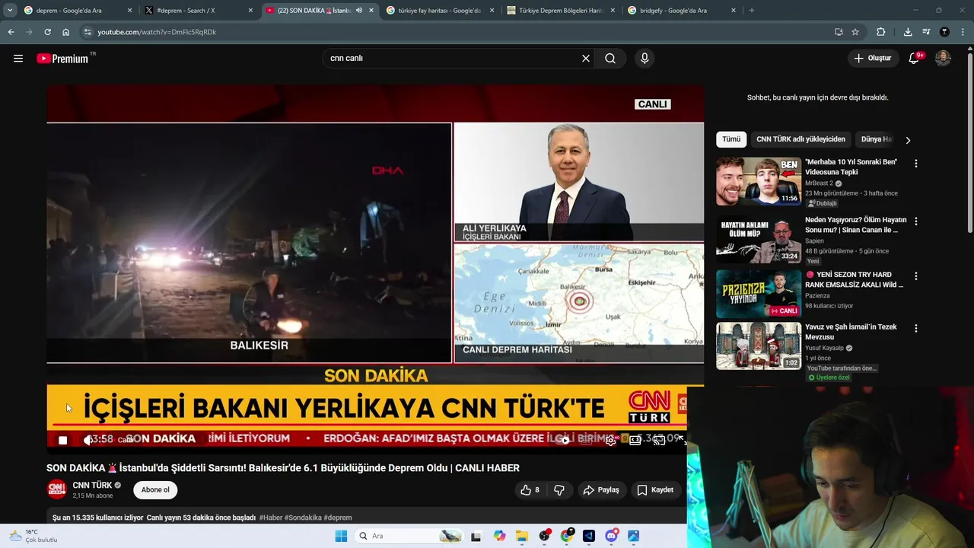Open Chrome downloads icon
The height and width of the screenshot is (548, 974).
tap(908, 32)
